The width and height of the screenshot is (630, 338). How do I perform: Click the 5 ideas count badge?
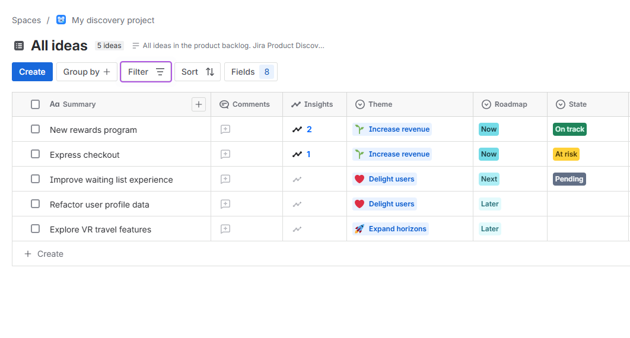click(109, 46)
